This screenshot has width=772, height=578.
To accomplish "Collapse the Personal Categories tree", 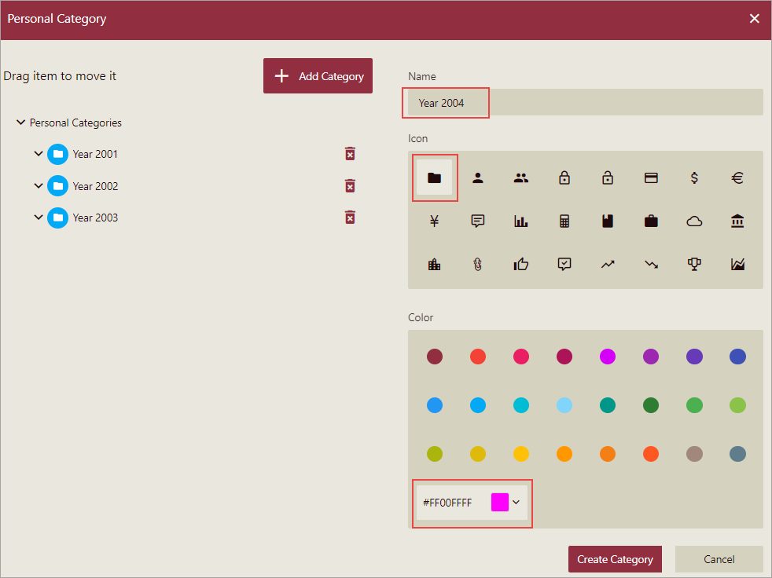I will pyautogui.click(x=20, y=123).
